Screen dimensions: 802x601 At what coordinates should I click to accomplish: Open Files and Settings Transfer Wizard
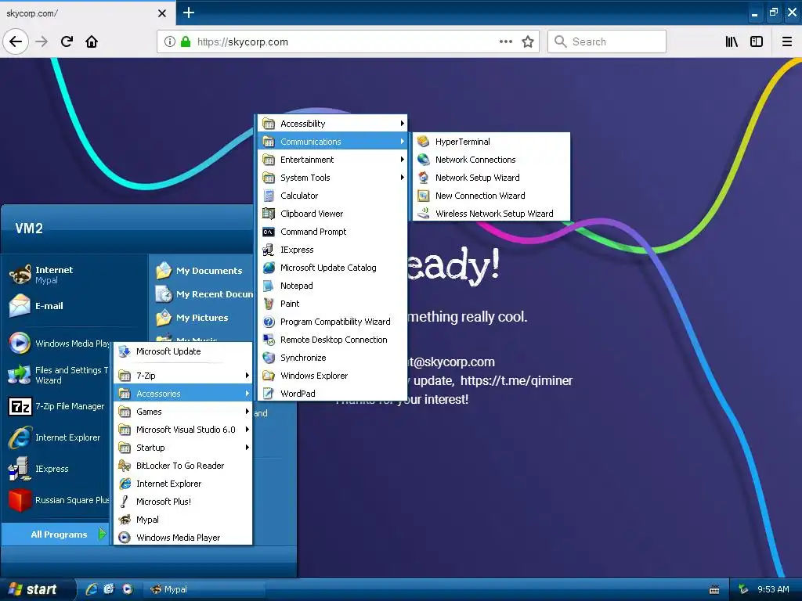pyautogui.click(x=57, y=375)
